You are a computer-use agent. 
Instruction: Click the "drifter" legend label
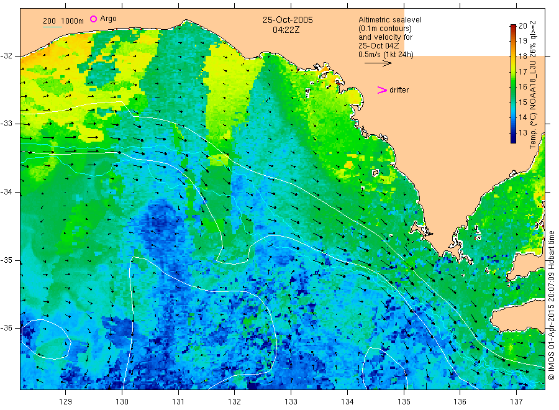pyautogui.click(x=399, y=90)
